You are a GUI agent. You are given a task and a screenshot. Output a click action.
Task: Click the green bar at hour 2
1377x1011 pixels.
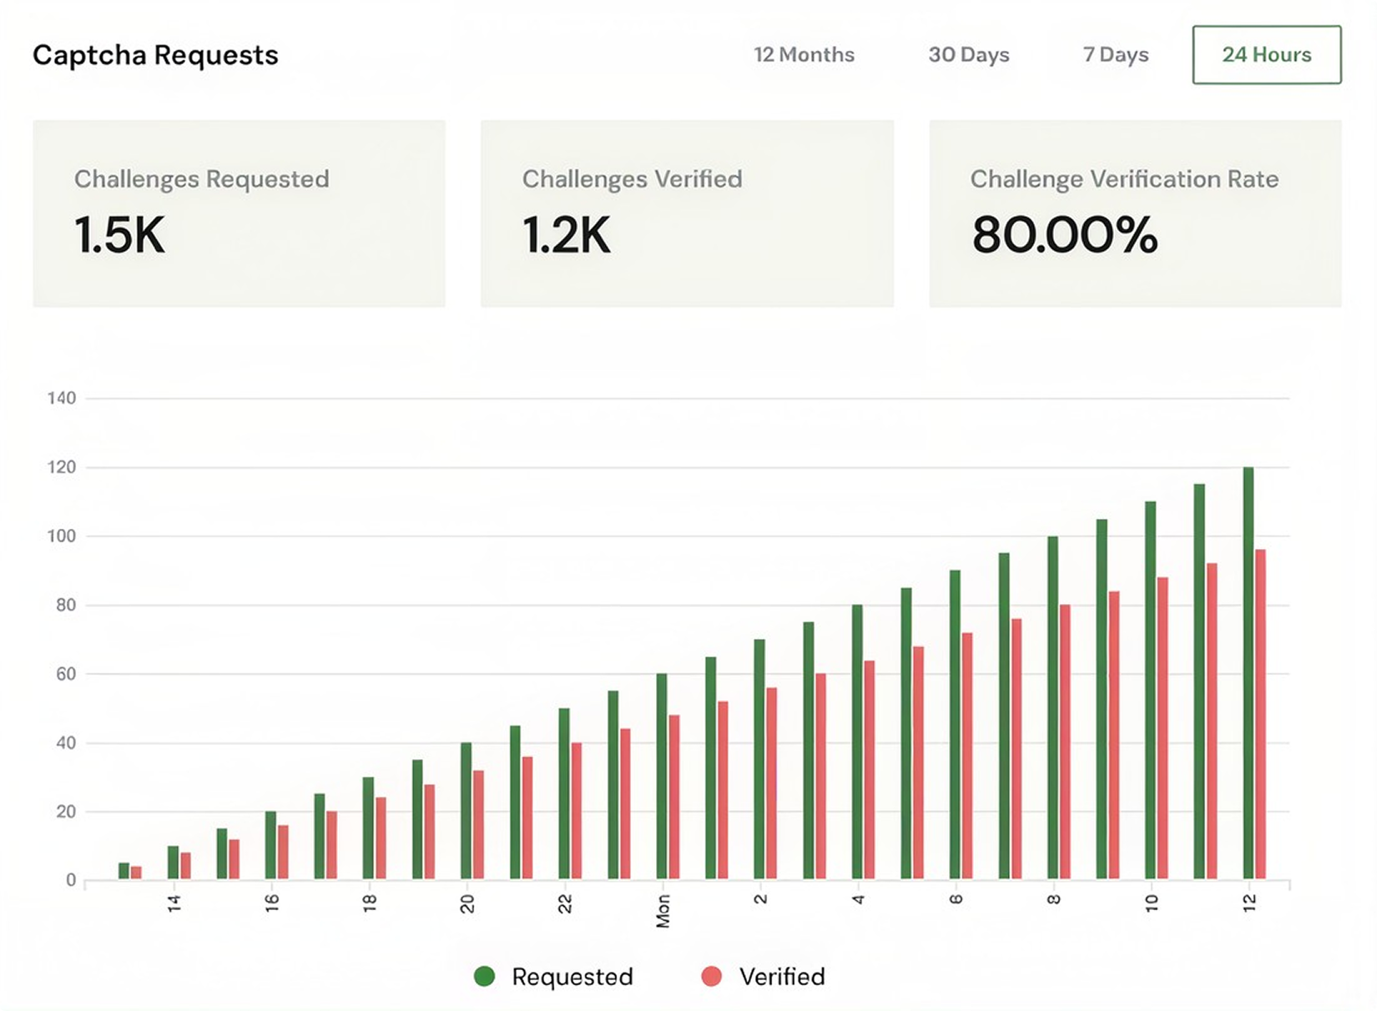click(x=759, y=759)
